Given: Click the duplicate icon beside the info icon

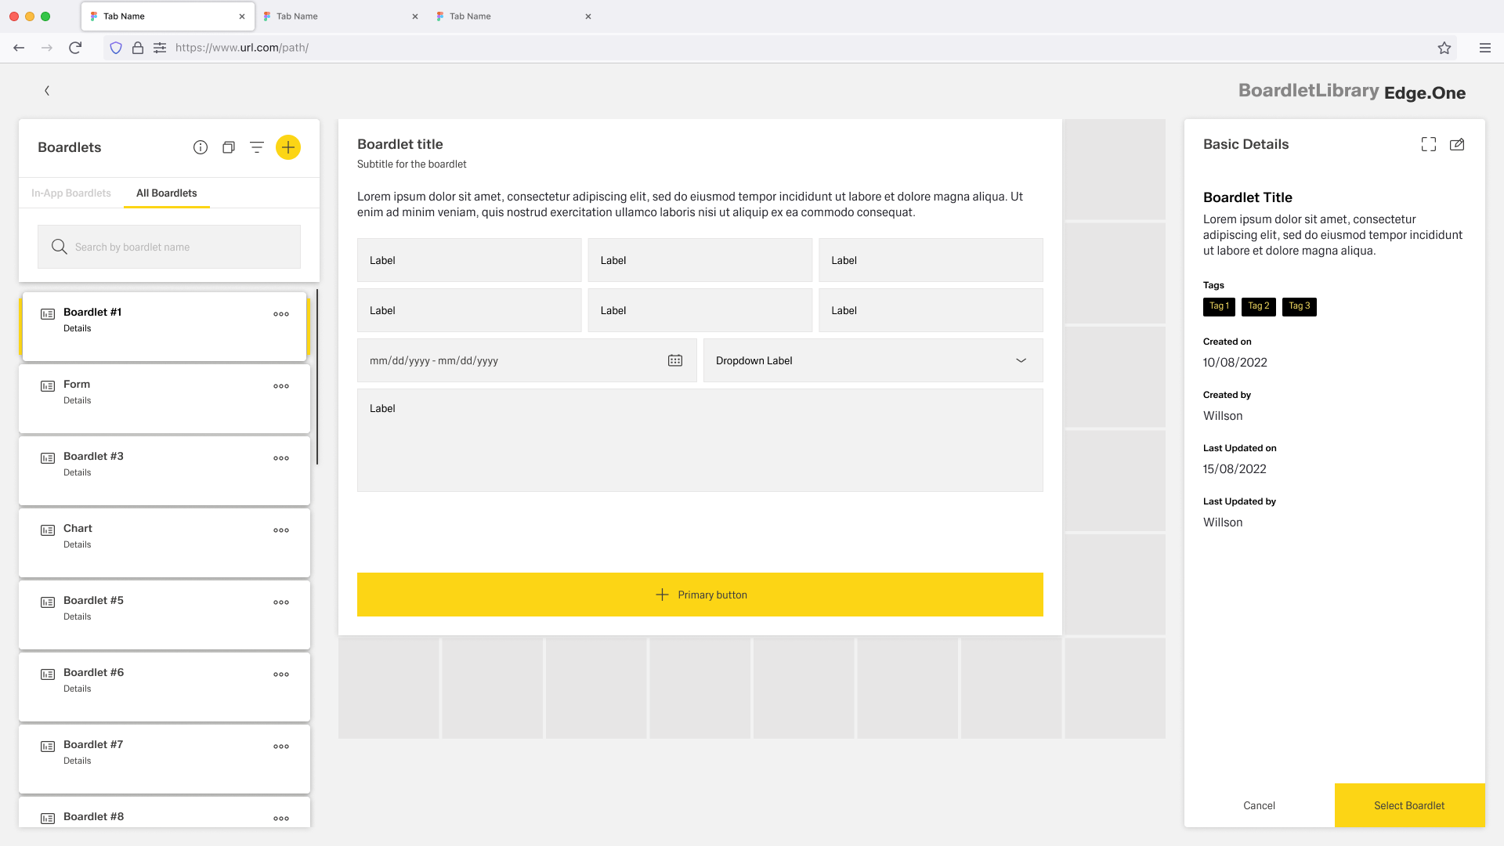Looking at the screenshot, I should 228,146.
